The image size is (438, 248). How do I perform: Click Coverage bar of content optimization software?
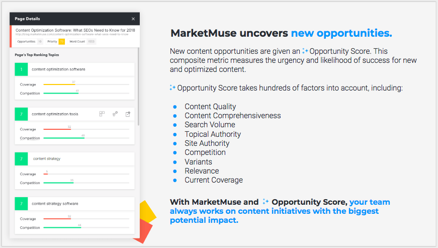coord(86,85)
